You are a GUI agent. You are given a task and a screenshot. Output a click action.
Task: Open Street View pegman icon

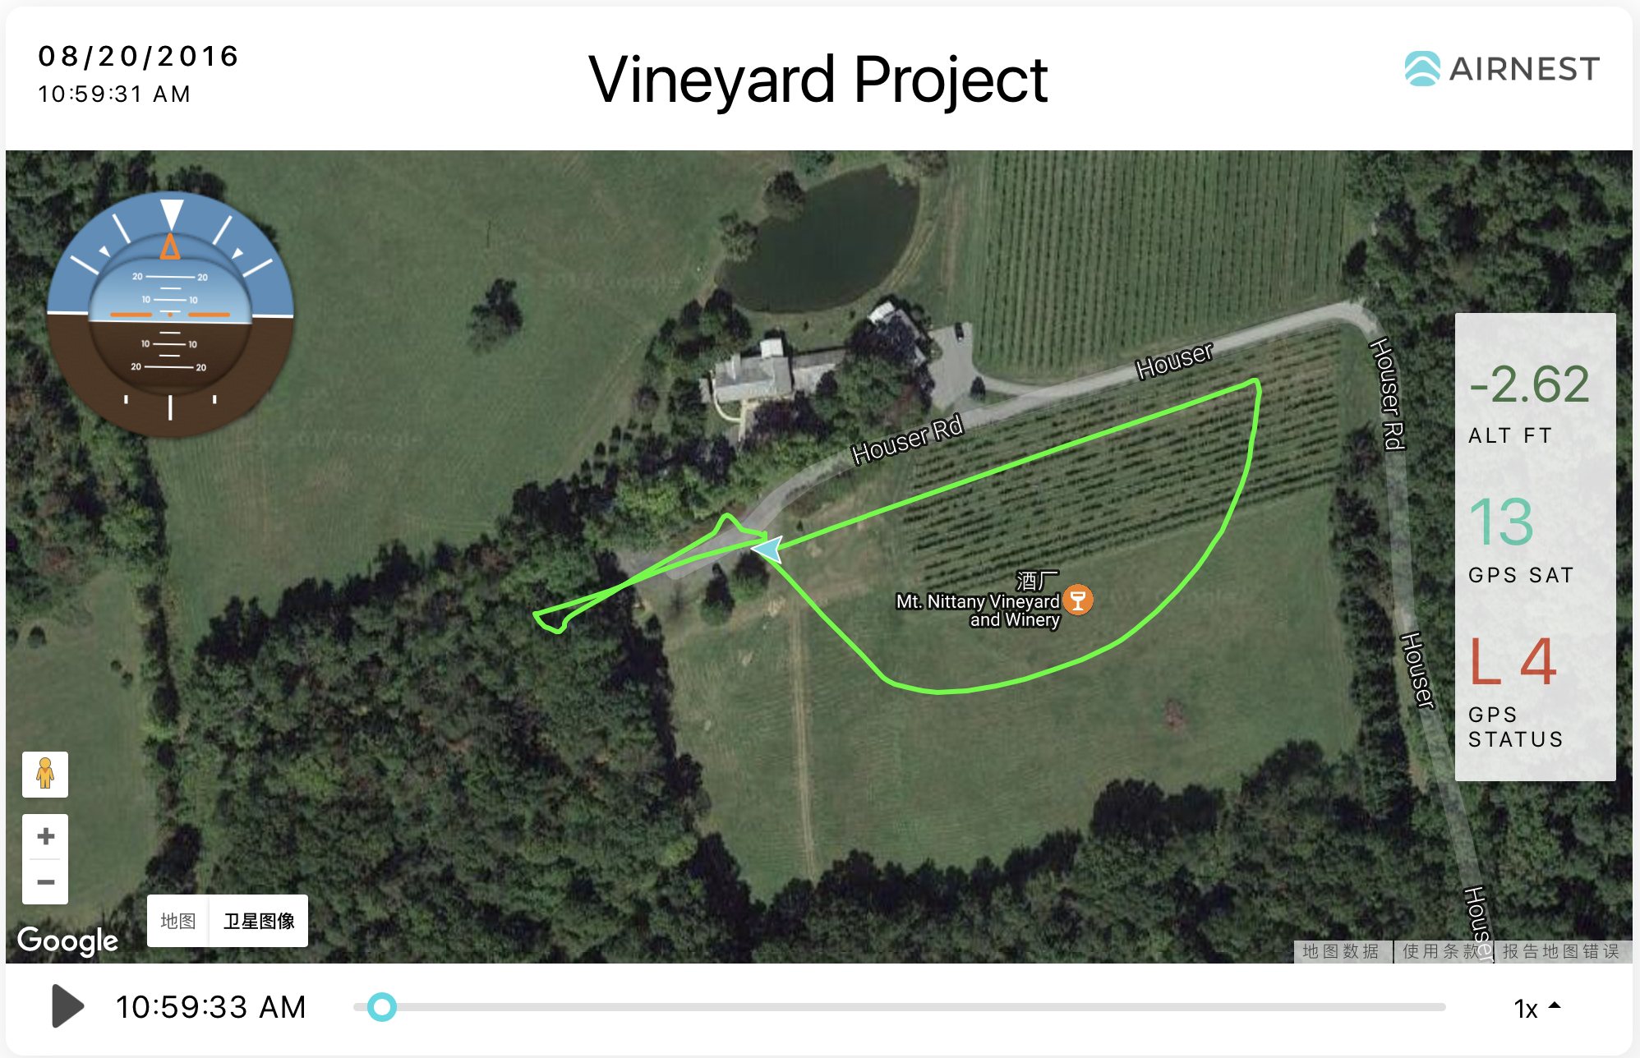click(x=45, y=774)
